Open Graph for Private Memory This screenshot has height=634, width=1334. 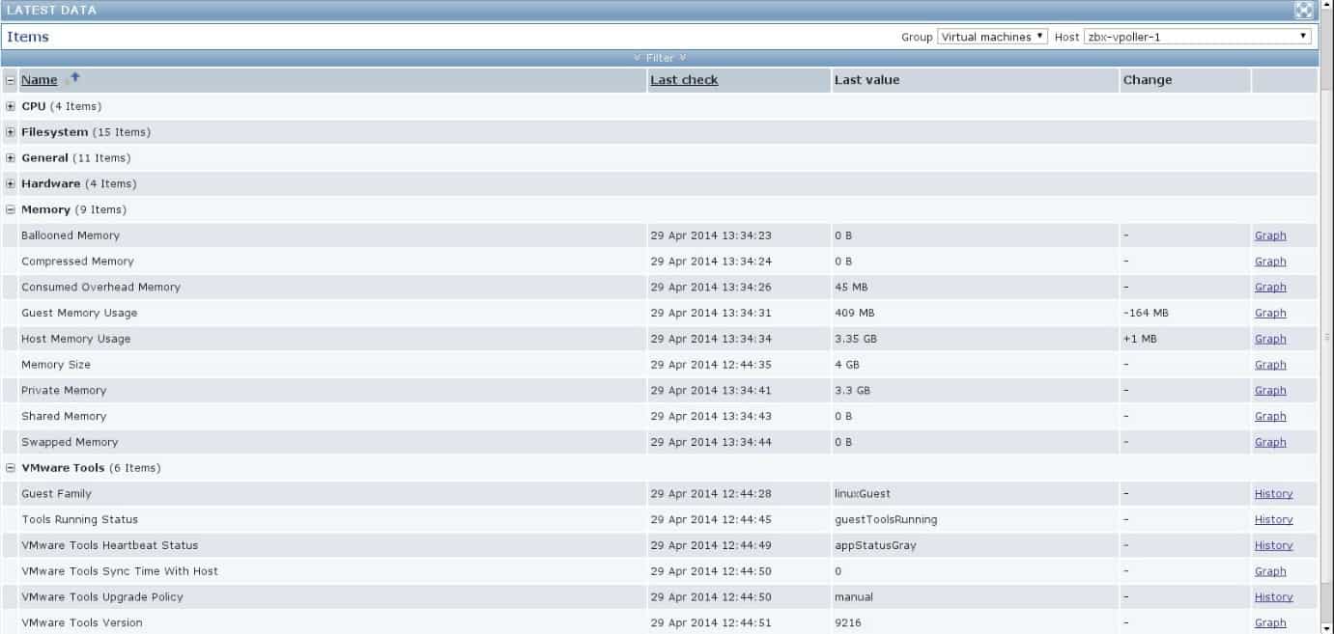(1270, 391)
